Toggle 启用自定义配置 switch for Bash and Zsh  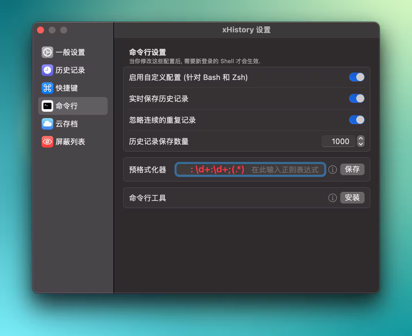(x=356, y=77)
